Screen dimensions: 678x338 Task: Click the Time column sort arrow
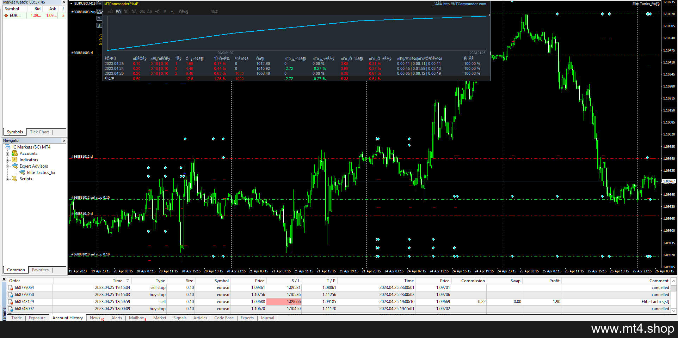(x=128, y=281)
